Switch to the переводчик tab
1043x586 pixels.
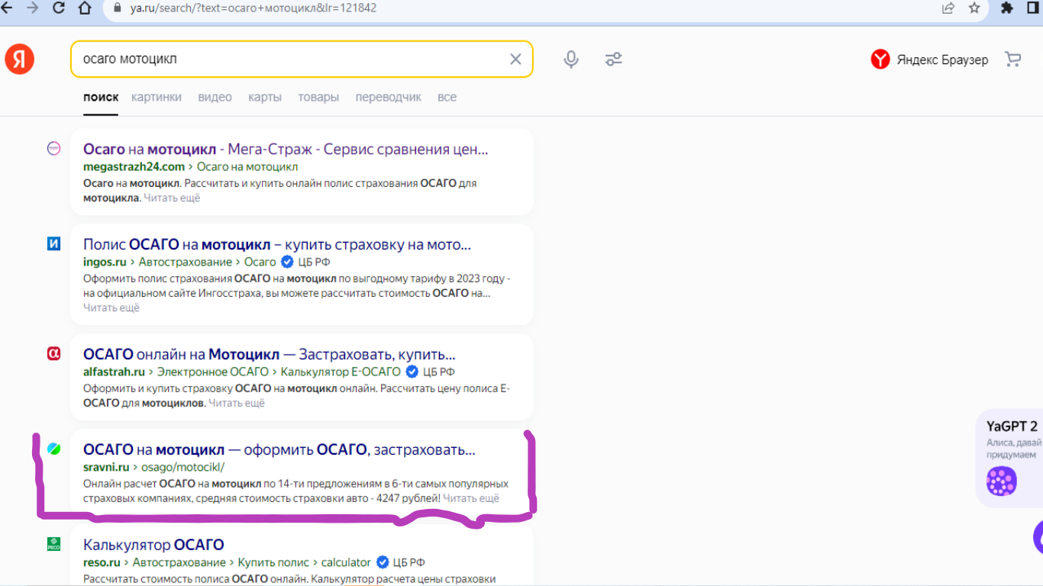click(x=389, y=97)
